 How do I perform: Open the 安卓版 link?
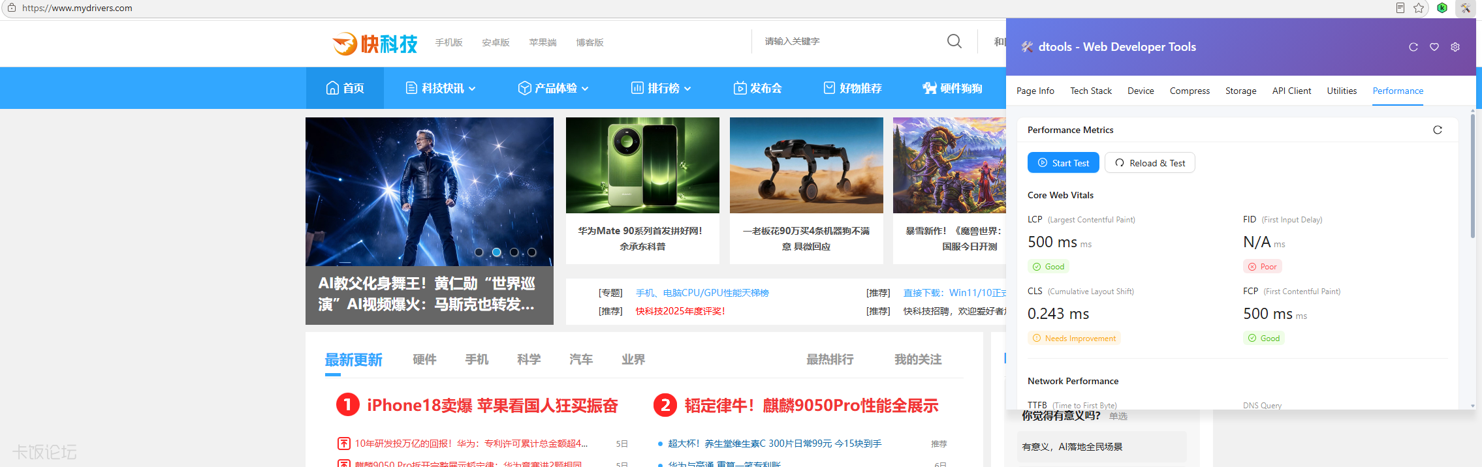(496, 42)
